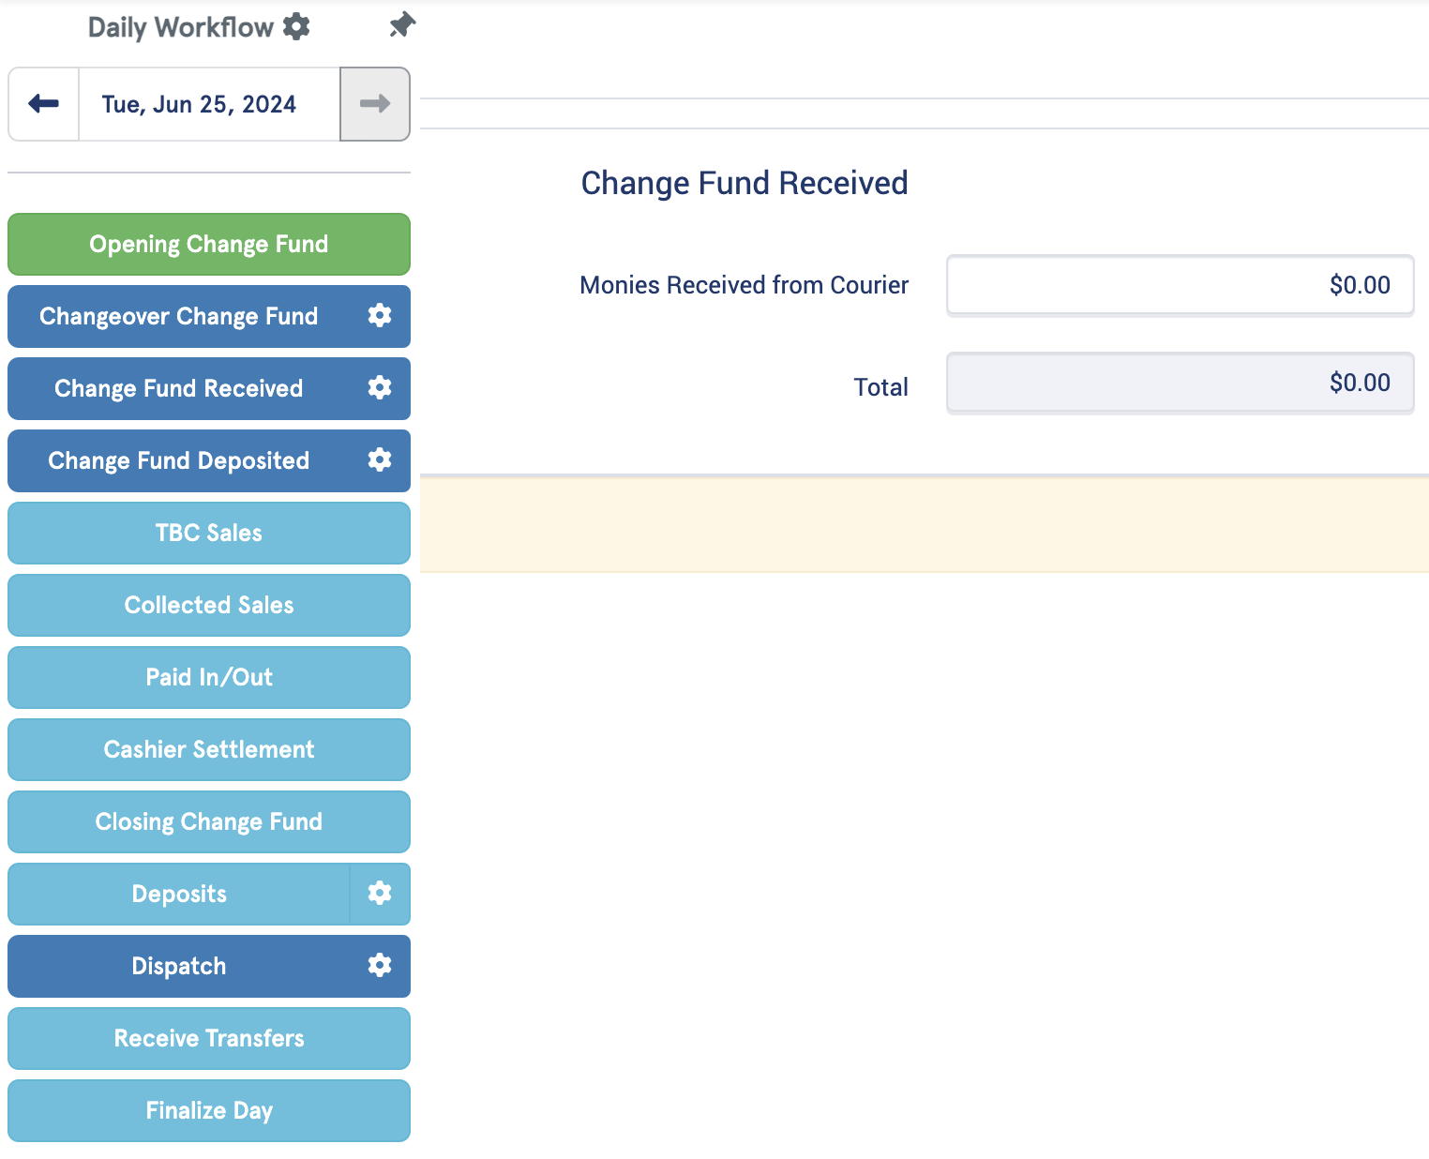1429x1159 pixels.
Task: Open gear settings for Change Fund Deposited
Action: (380, 460)
